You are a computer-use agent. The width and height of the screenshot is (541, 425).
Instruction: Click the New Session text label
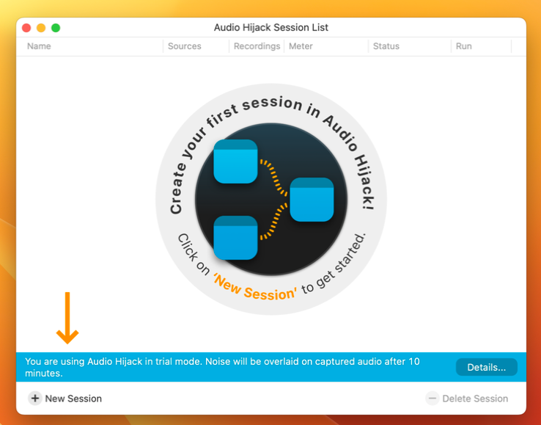tap(73, 399)
